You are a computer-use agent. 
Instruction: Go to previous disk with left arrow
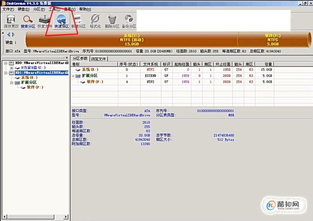tap(9, 34)
